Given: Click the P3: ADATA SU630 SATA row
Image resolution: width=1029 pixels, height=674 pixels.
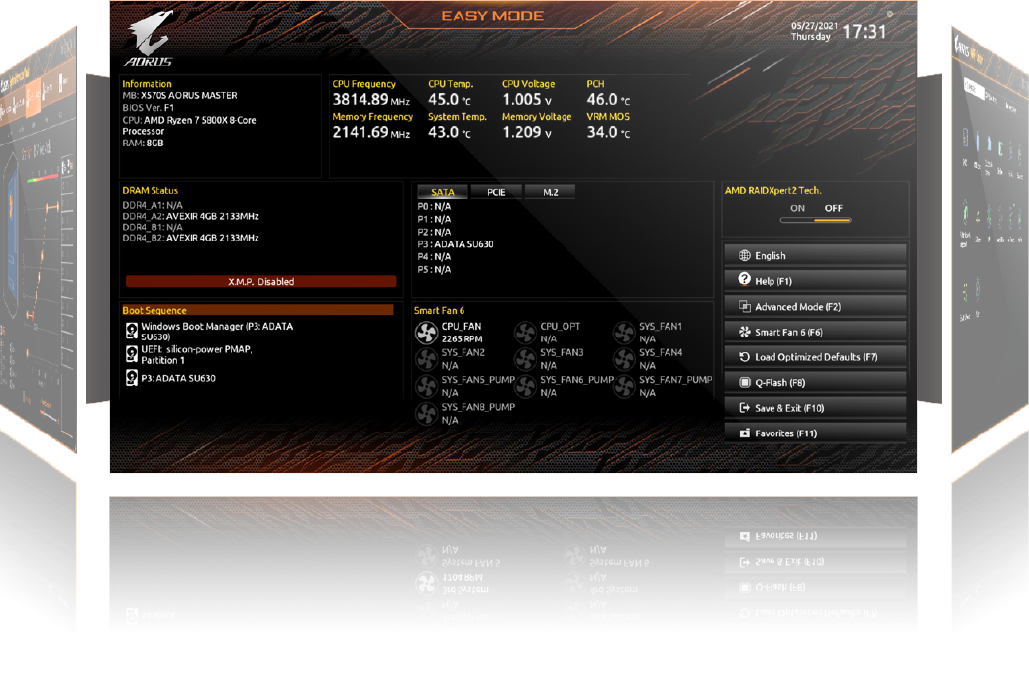Looking at the screenshot, I should 456,243.
